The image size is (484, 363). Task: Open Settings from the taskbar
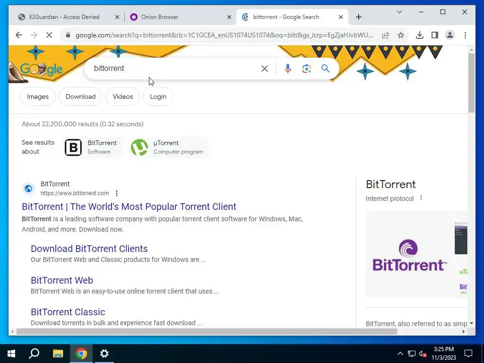(x=104, y=354)
